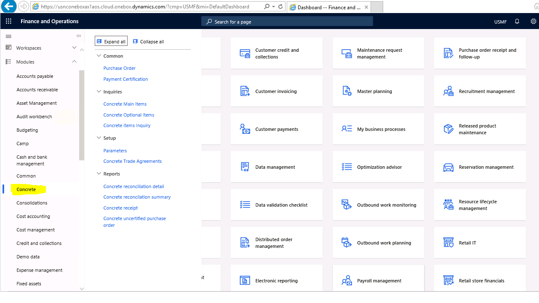This screenshot has width=539, height=303.
Task: Collapse the Setup group
Action: click(x=99, y=138)
